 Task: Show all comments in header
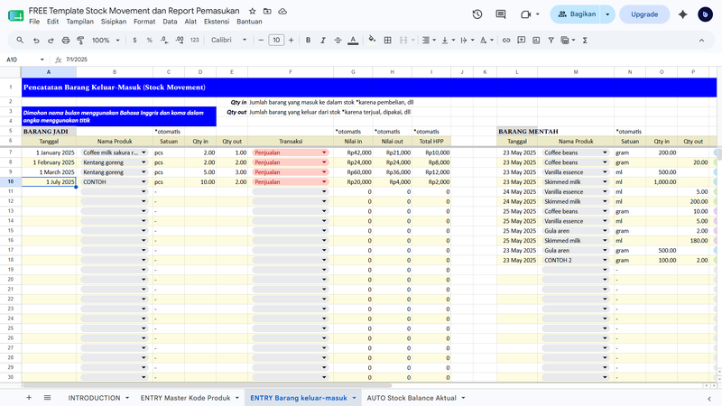pyautogui.click(x=501, y=14)
